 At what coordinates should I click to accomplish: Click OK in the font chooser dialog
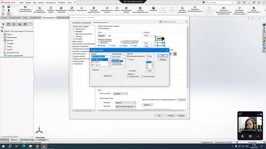(163, 56)
